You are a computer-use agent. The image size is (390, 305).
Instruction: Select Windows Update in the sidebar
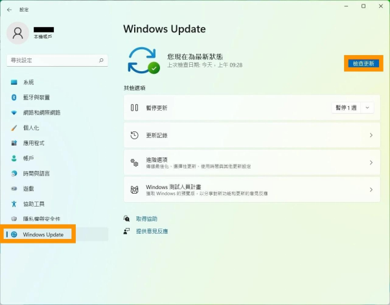pyautogui.click(x=58, y=234)
